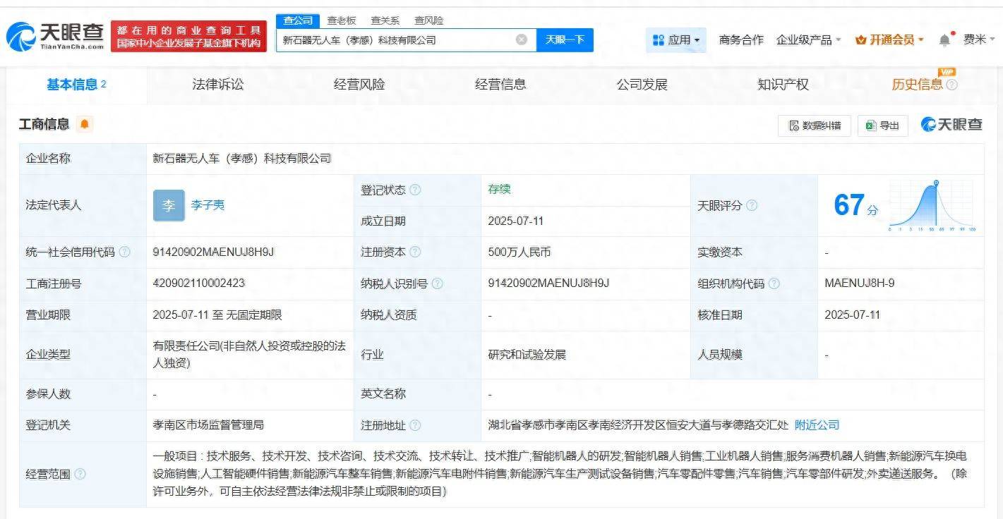Expand the 企业级产品 dropdown
The image size is (1003, 519).
coord(809,40)
